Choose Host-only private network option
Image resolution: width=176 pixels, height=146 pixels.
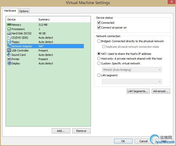point(99,59)
